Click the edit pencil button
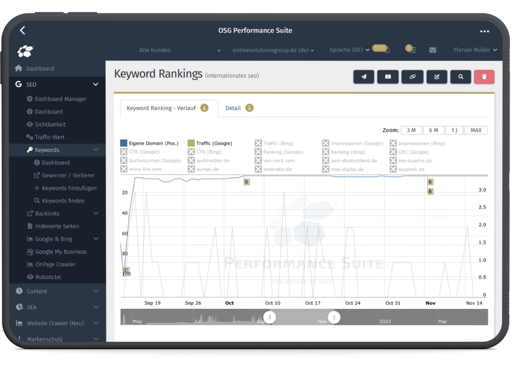The image size is (512, 369). click(x=437, y=77)
